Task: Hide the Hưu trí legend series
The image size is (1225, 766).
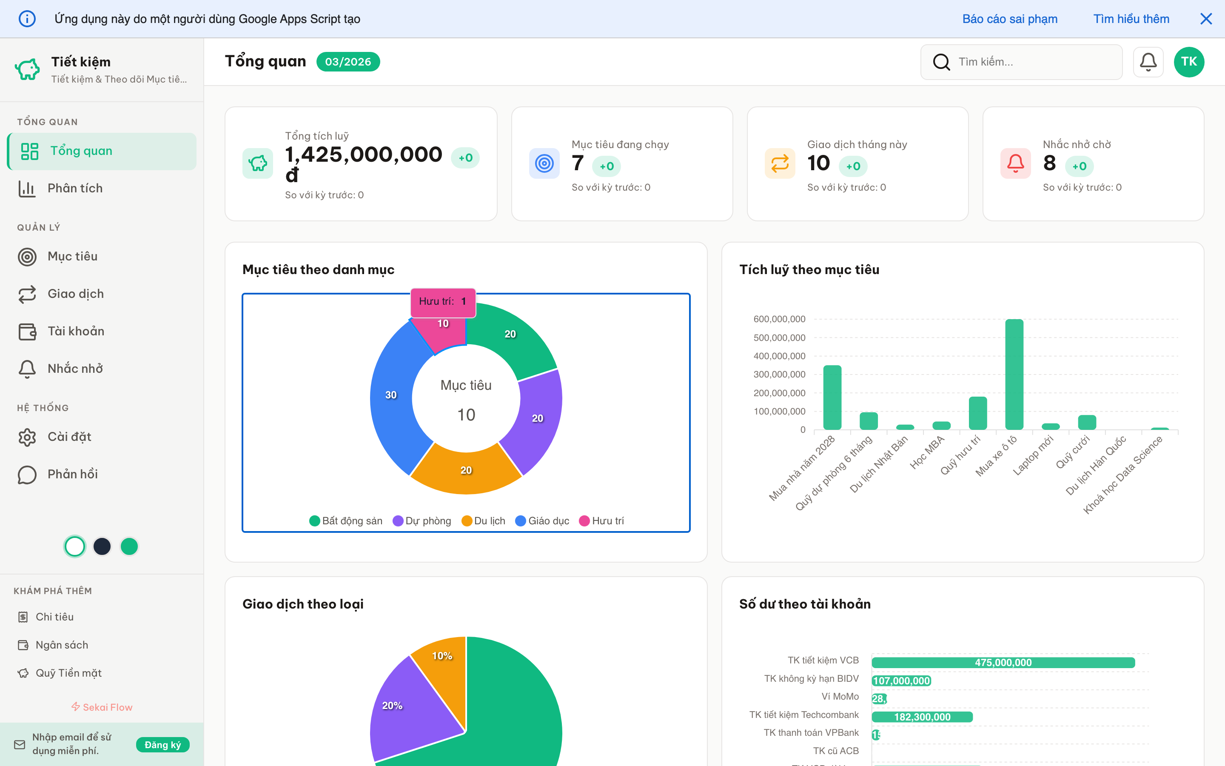Action: (601, 521)
